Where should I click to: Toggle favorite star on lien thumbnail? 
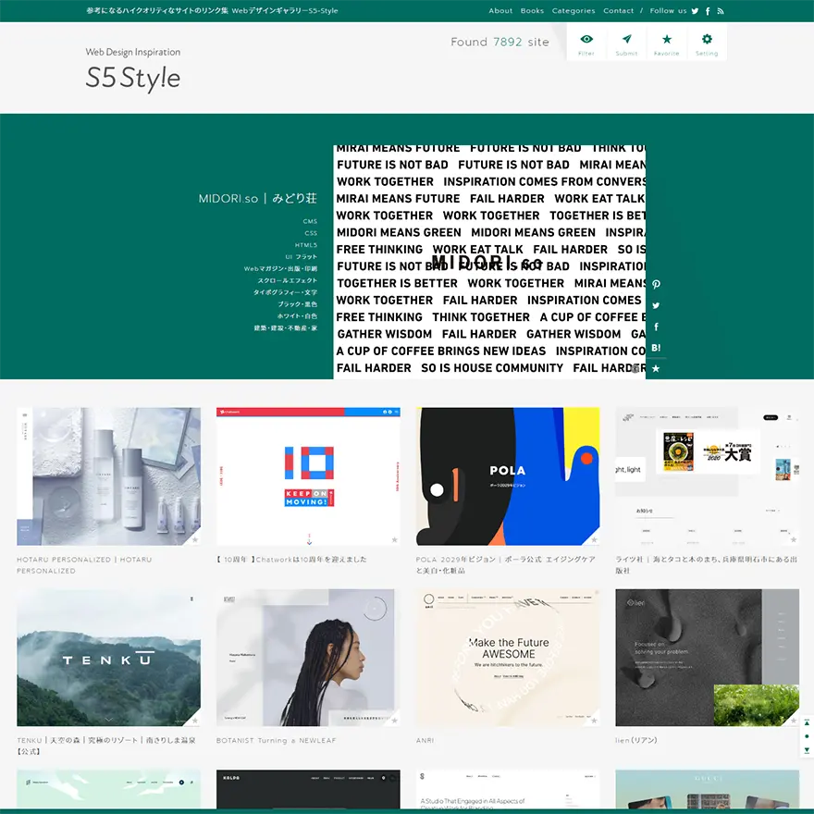pos(794,721)
